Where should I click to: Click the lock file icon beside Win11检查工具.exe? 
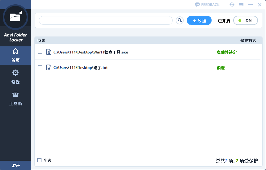[x=49, y=52]
